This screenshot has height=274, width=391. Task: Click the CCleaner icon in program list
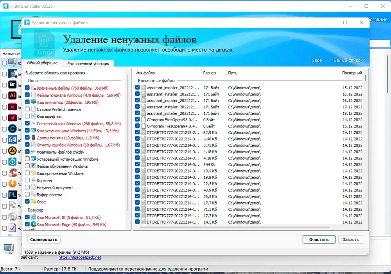12,173
